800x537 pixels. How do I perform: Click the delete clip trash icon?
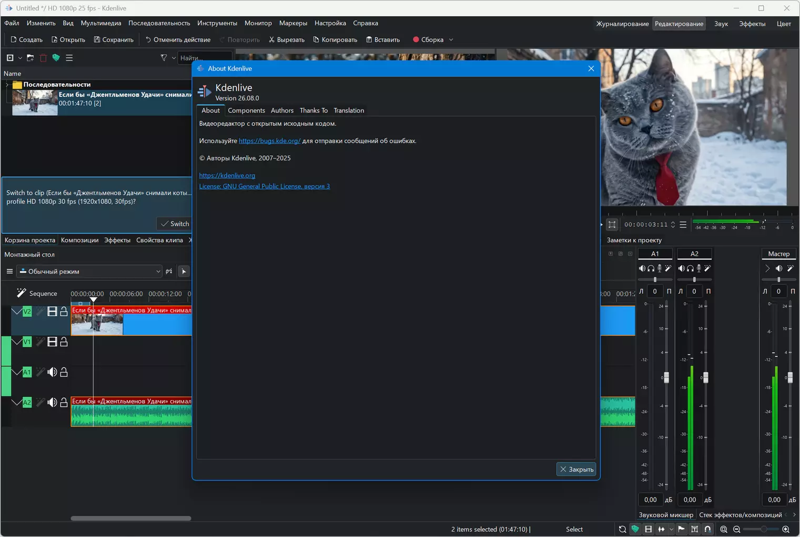pos(43,58)
